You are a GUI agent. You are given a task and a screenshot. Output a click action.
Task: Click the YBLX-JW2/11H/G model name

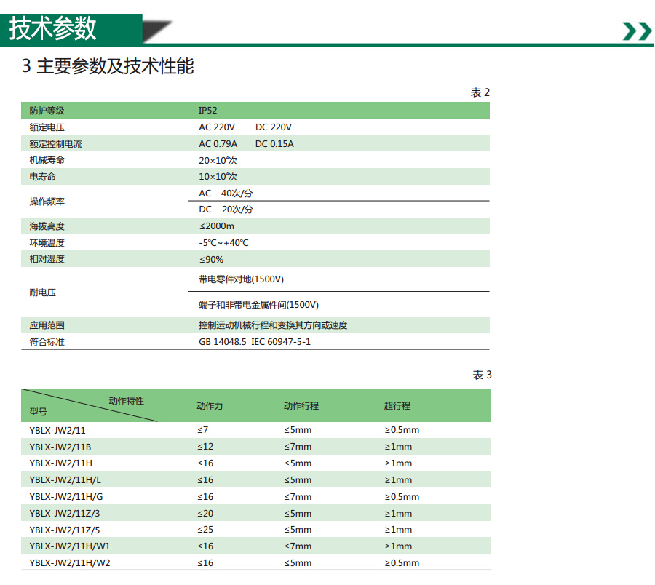coord(66,497)
